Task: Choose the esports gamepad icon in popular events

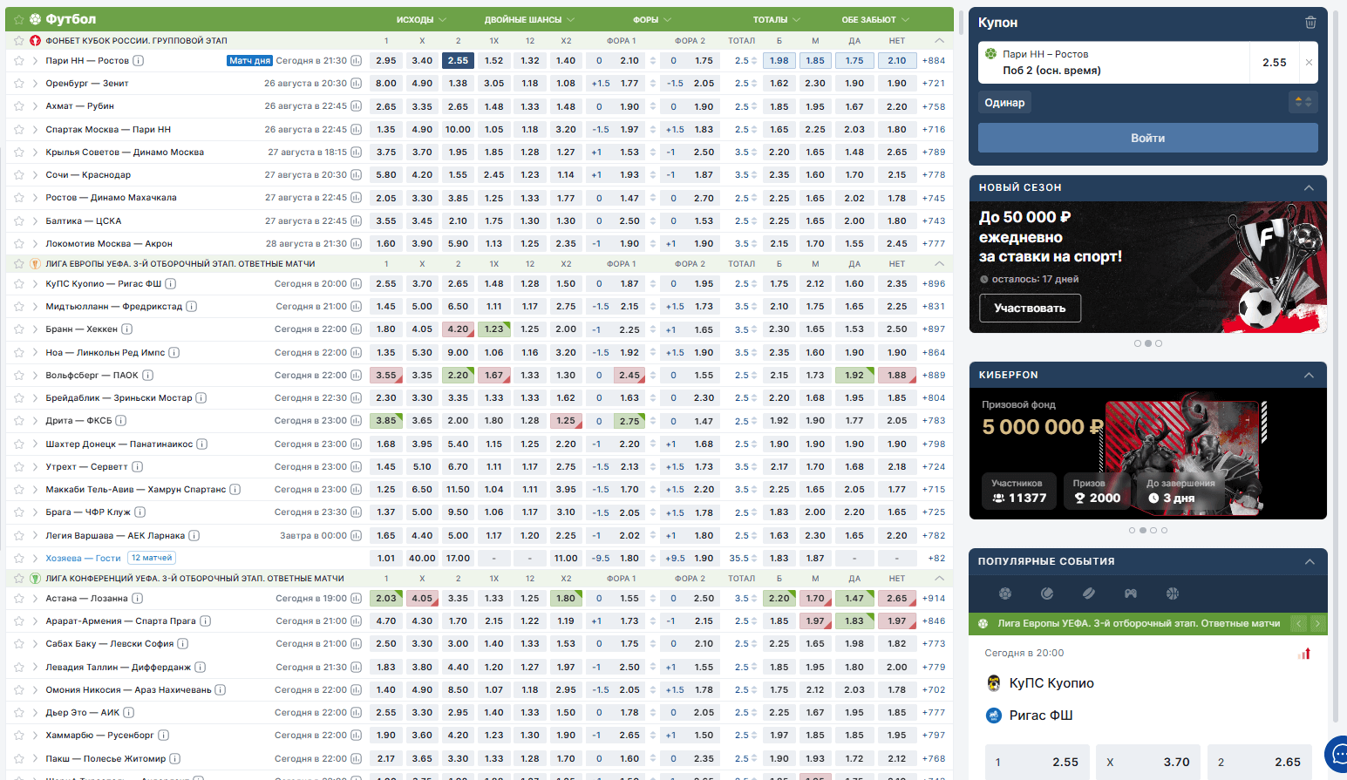Action: [1131, 593]
